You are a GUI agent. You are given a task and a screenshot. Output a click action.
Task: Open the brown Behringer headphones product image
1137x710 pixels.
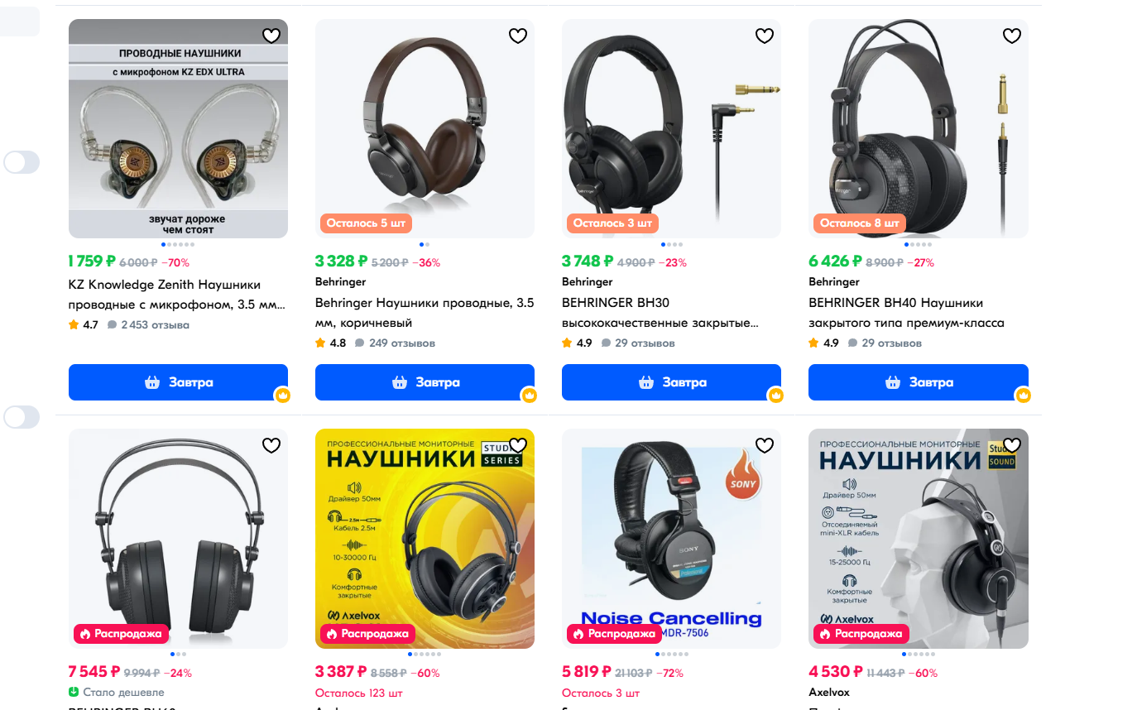pos(425,128)
